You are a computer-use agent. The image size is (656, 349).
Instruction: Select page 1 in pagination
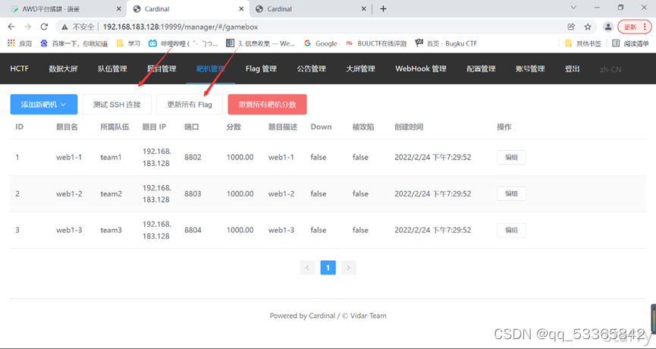pyautogui.click(x=328, y=268)
